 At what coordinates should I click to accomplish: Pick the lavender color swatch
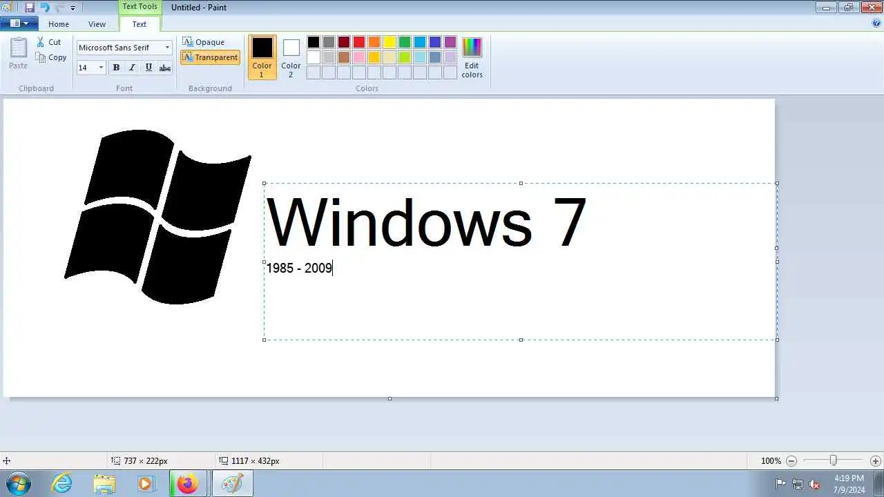coord(450,57)
